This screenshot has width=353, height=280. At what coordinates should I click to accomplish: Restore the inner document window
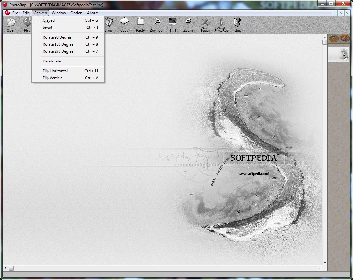(341, 13)
